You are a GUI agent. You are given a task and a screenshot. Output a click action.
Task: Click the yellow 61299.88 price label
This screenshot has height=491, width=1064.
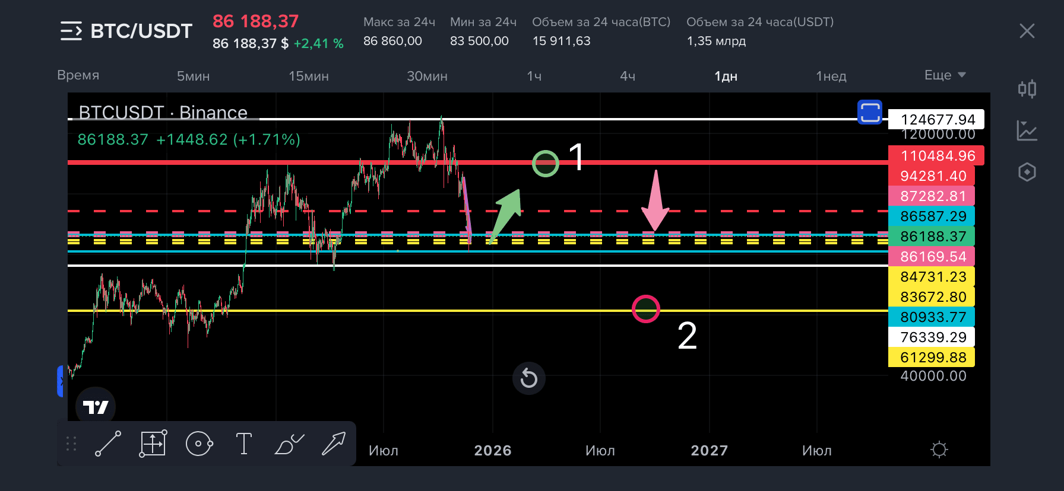click(x=932, y=357)
